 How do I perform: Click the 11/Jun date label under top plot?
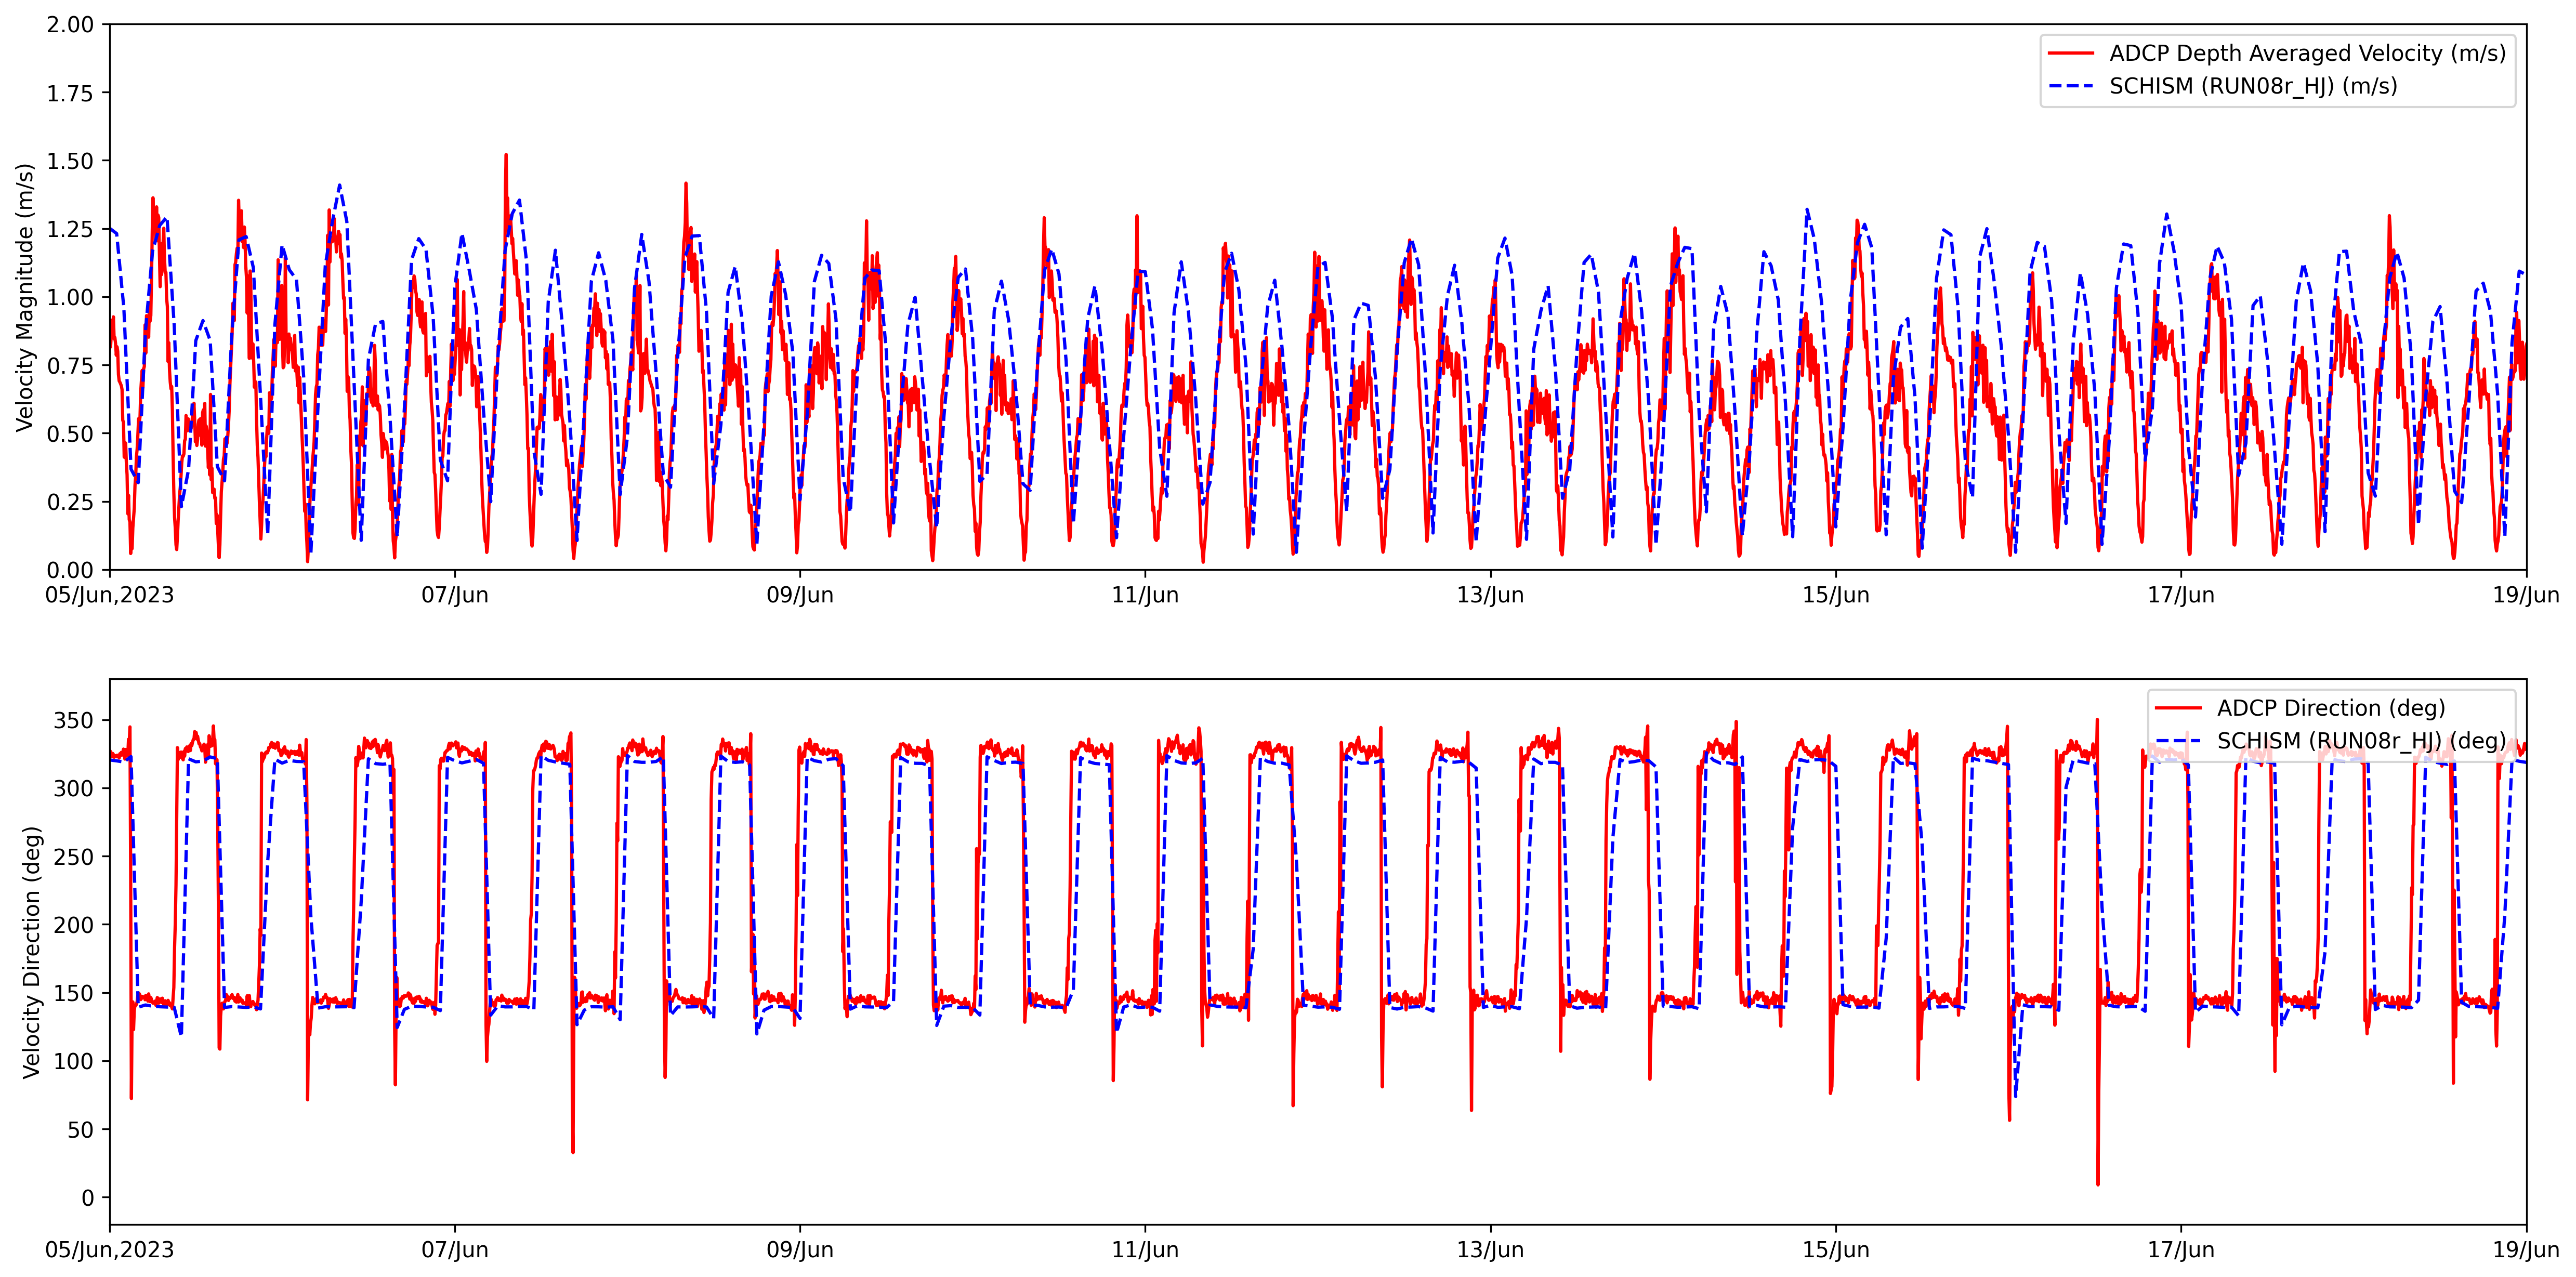click(x=1145, y=595)
